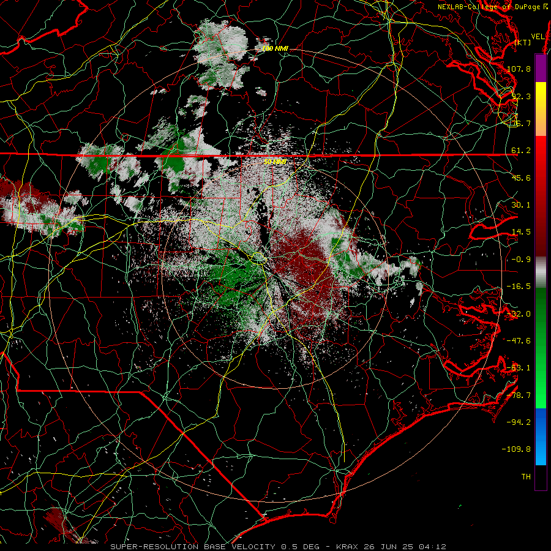Image resolution: width=551 pixels, height=551 pixels.
Task: Click the VEL label above the color scale
Action: coord(538,37)
